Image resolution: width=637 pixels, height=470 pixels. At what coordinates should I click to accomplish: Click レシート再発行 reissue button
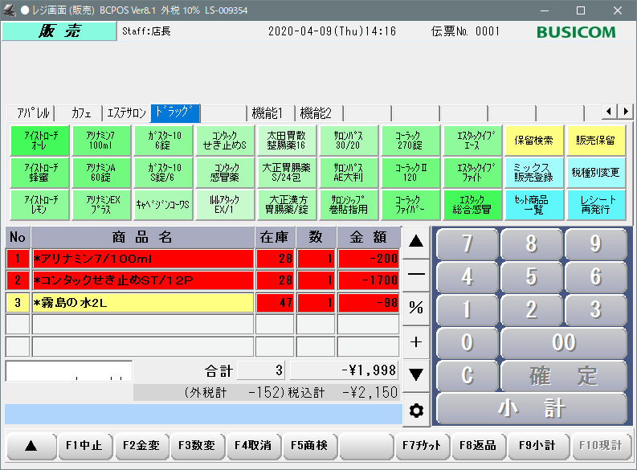[598, 204]
